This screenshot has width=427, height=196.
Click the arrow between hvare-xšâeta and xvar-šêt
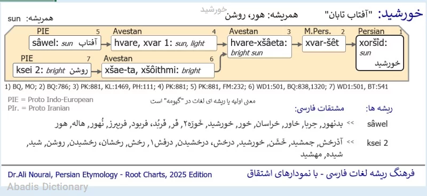[x=297, y=44]
